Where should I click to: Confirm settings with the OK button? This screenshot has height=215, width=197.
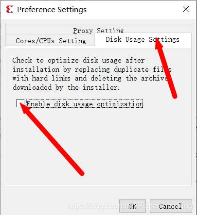(x=132, y=206)
